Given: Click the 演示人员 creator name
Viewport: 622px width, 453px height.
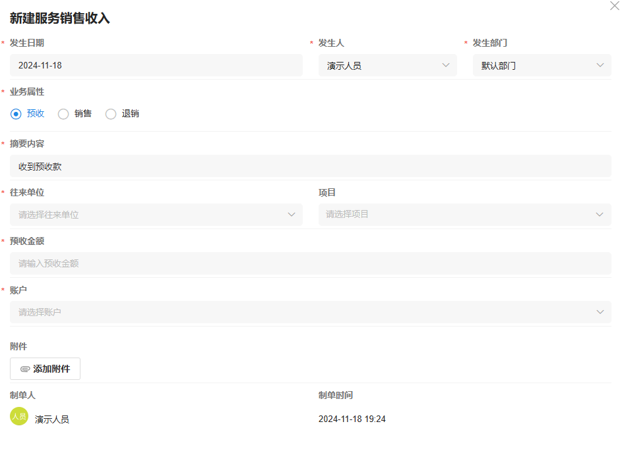Looking at the screenshot, I should [52, 419].
